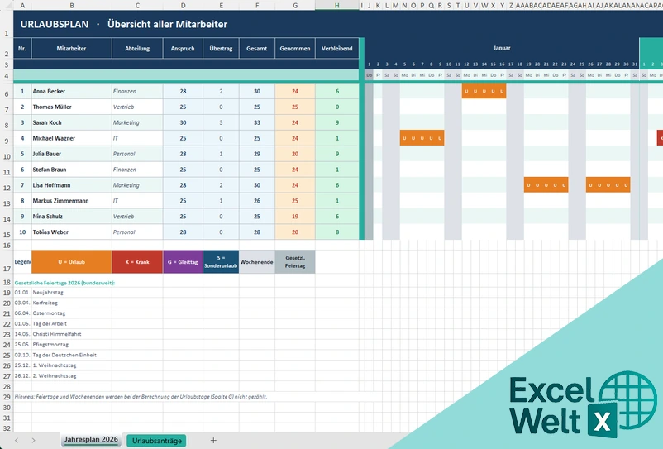This screenshot has height=449, width=663.
Task: Select Nina Schulz's Genommen value 19
Action: (295, 217)
